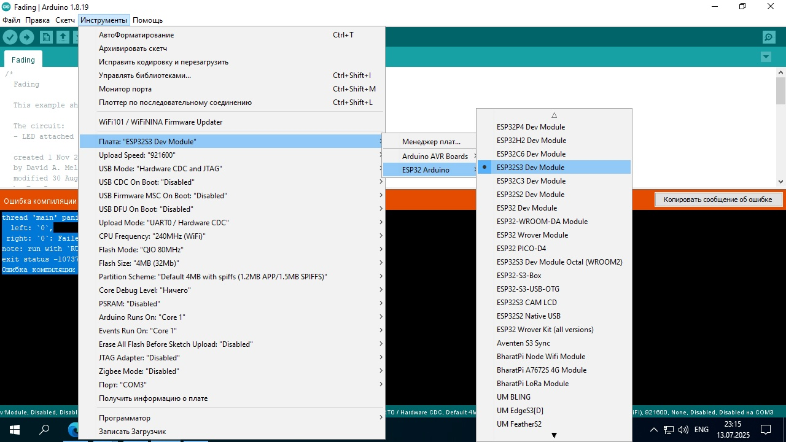This screenshot has width=786, height=442.
Task: Expand the Partition Scheme submenu
Action: tap(232, 277)
